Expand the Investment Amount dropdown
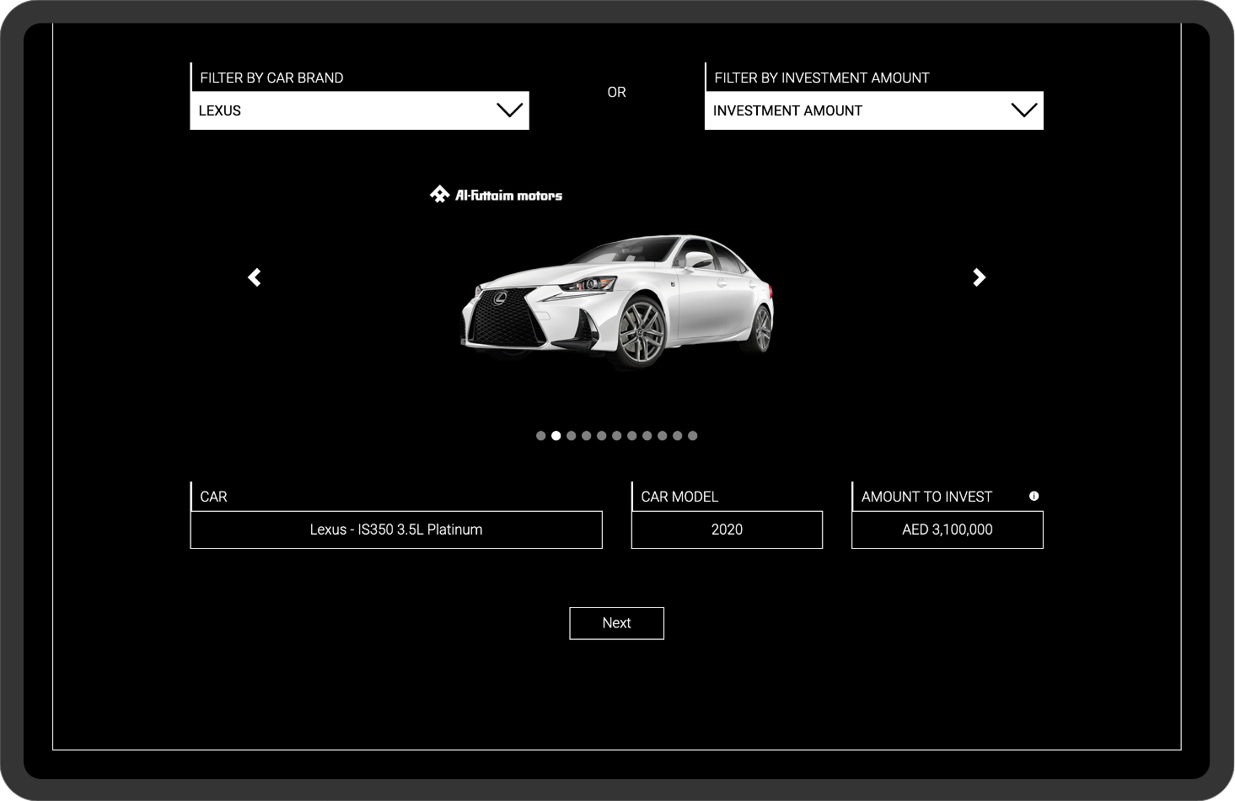The image size is (1235, 801). (x=873, y=110)
